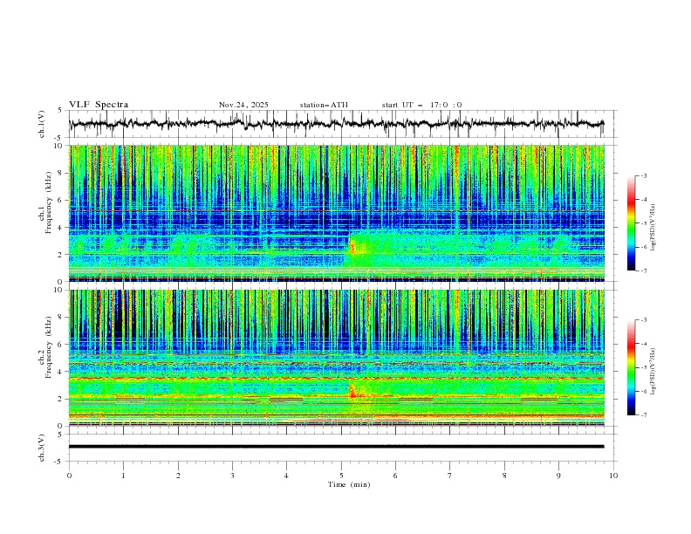This screenshot has height=534, width=691.
Task: Select the 'Time (min)' axis title
Action: click(349, 484)
